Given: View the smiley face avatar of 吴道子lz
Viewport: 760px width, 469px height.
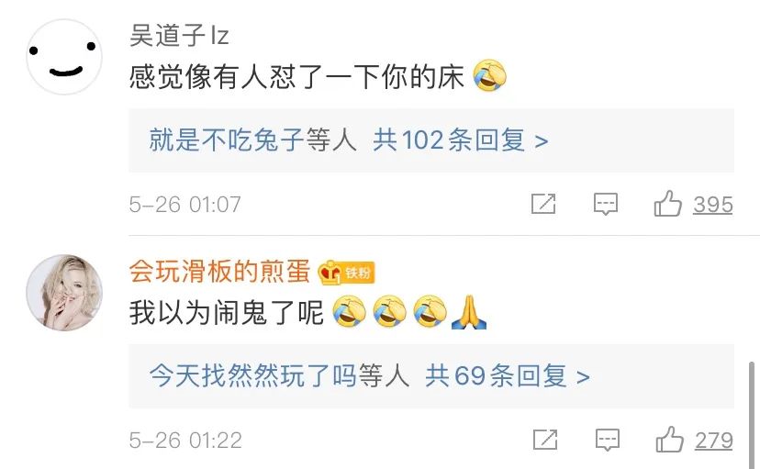Looking at the screenshot, I should click(x=64, y=57).
